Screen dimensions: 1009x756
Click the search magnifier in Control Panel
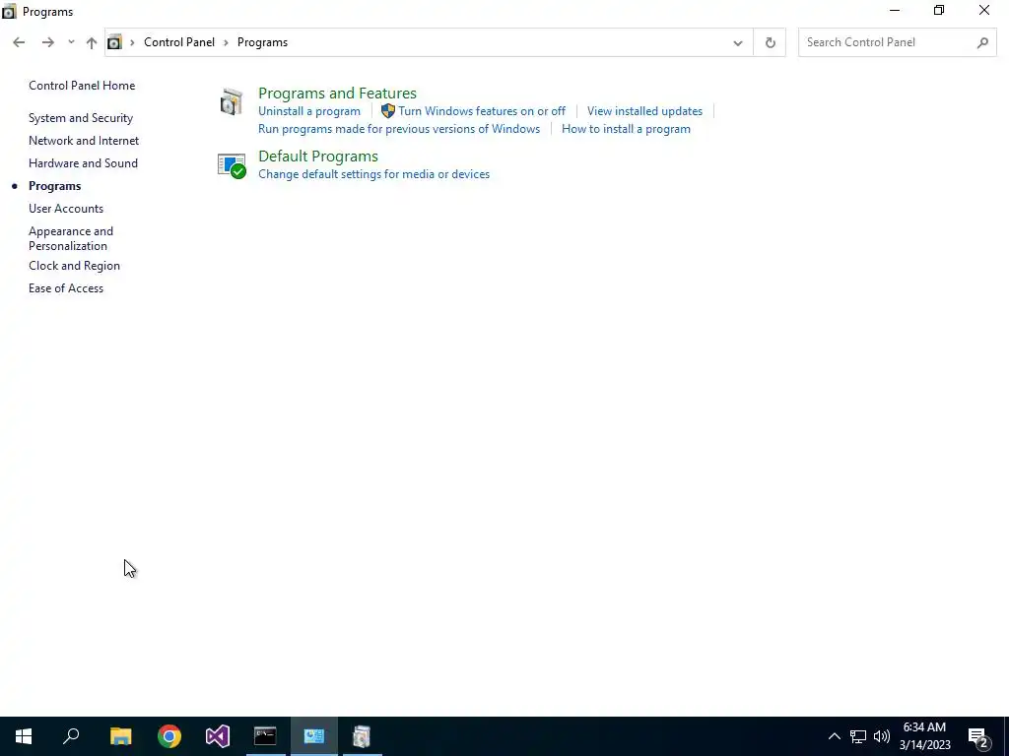982,42
